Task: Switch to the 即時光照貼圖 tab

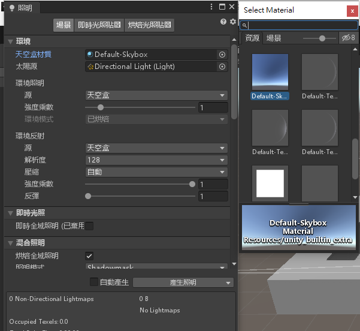Action: [x=99, y=25]
